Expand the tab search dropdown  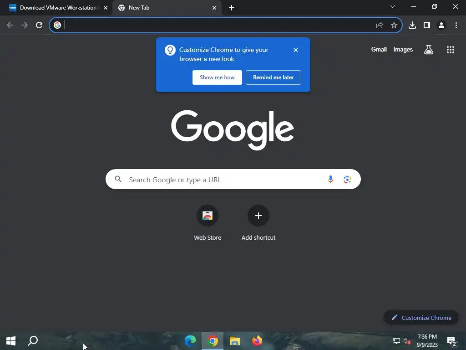click(x=393, y=6)
